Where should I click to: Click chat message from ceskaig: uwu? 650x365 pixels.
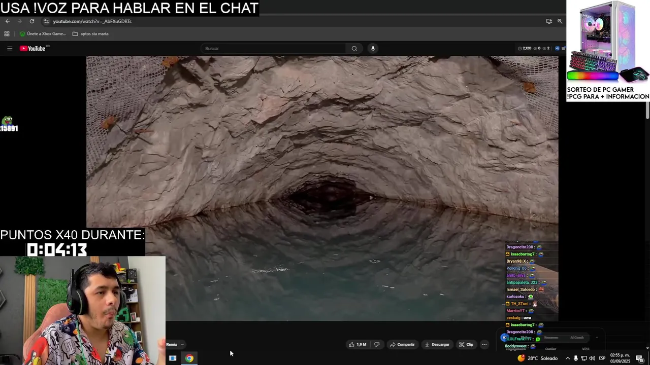click(518, 318)
